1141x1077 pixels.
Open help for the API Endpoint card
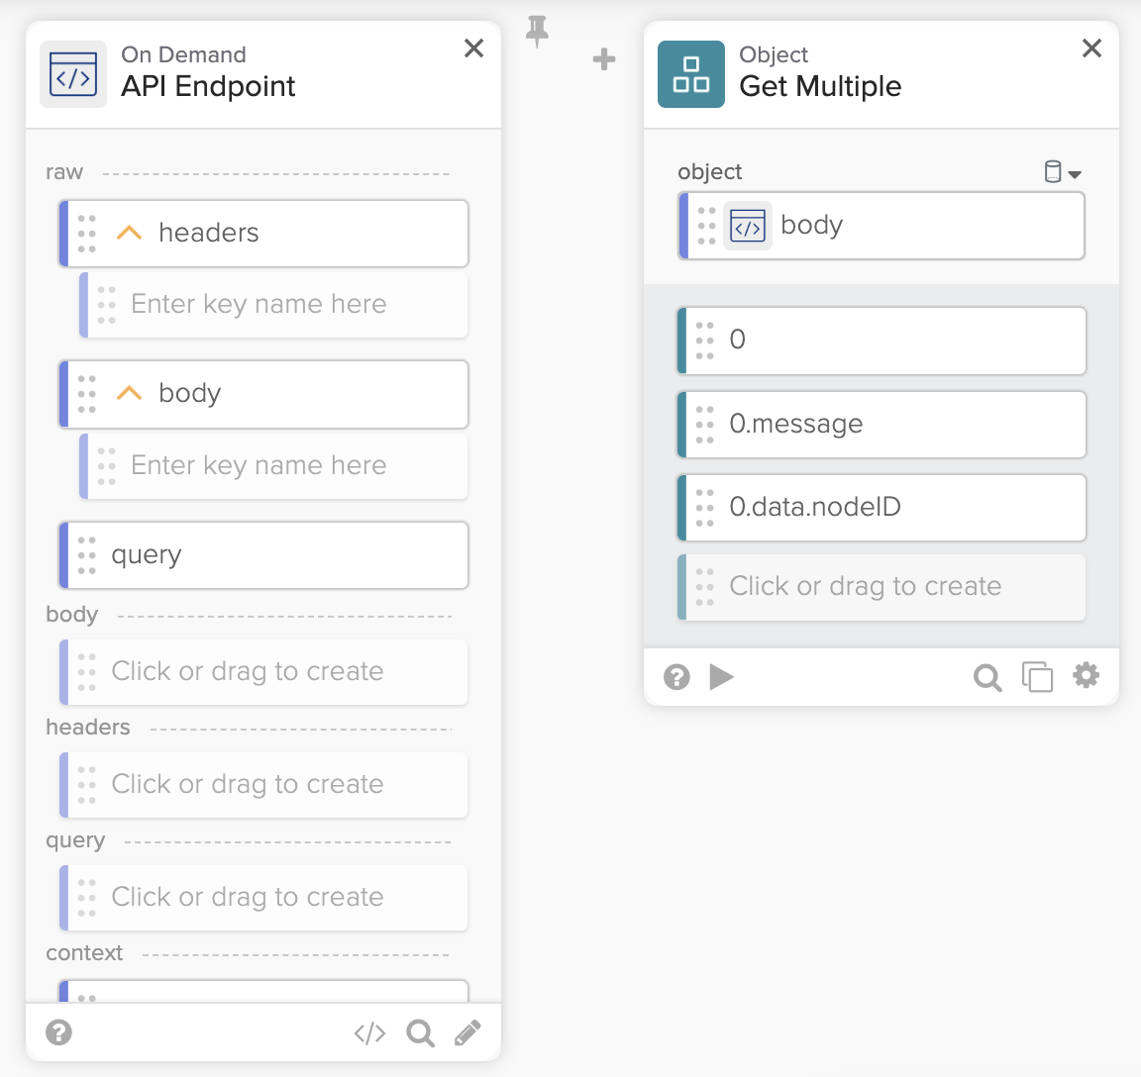click(59, 1033)
